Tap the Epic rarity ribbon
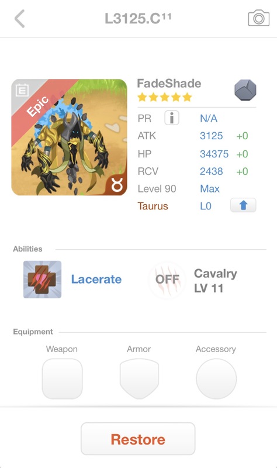 (x=37, y=106)
